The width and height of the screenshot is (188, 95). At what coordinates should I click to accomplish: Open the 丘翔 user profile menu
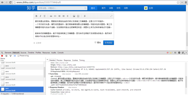coord(151,8)
